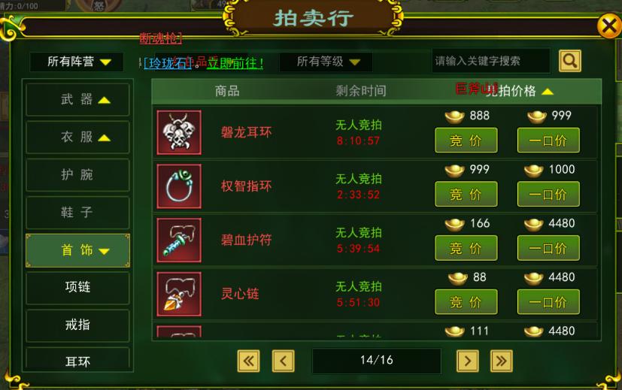Go to the previous listings page
Viewport: 622px width, 390px height.
[x=284, y=361]
